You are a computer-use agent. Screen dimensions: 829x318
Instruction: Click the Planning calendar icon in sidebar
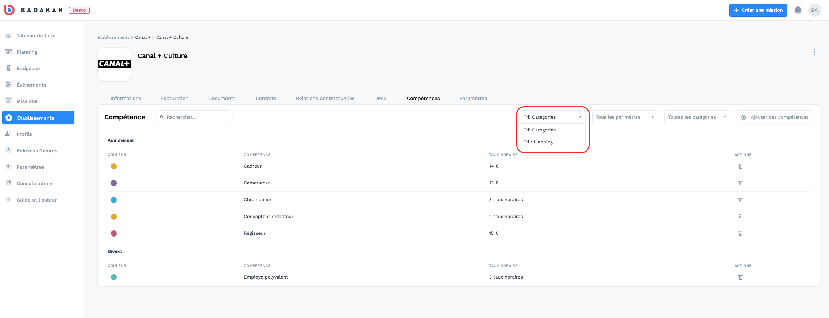[x=8, y=52]
